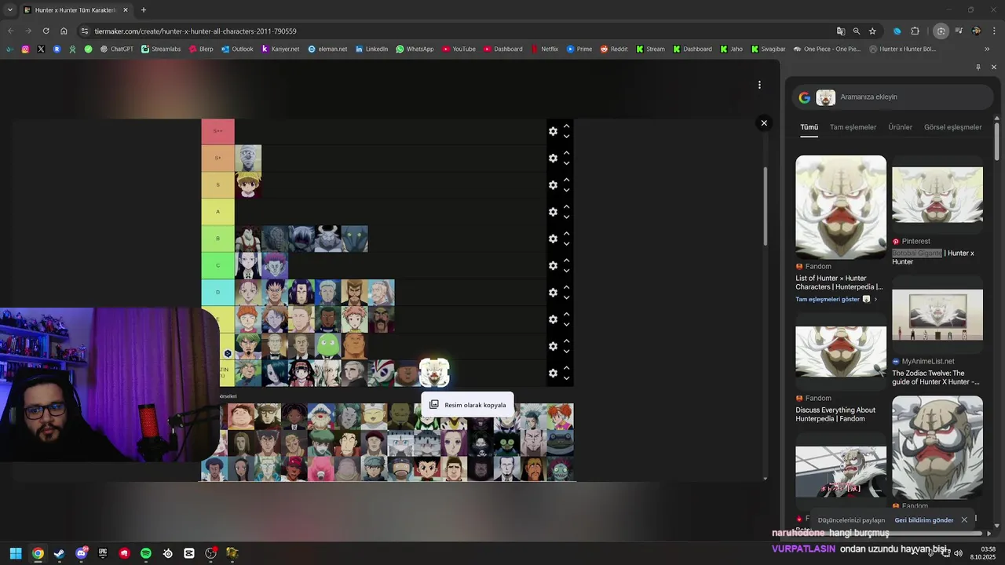Image resolution: width=1005 pixels, height=565 pixels.
Task: Move the S++ tier row down
Action: click(x=566, y=137)
